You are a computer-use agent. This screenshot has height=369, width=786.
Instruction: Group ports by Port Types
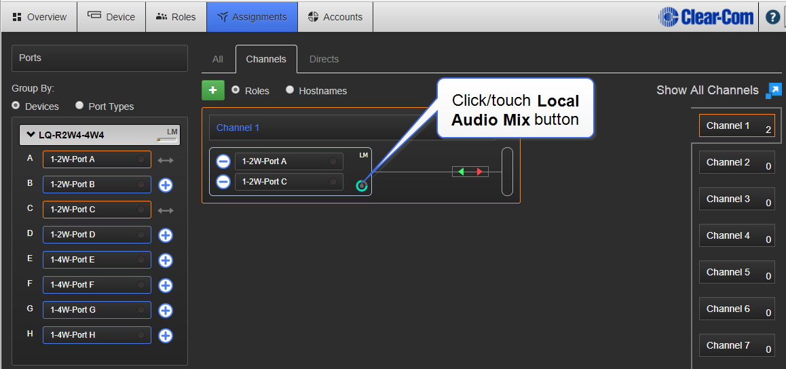coord(79,106)
